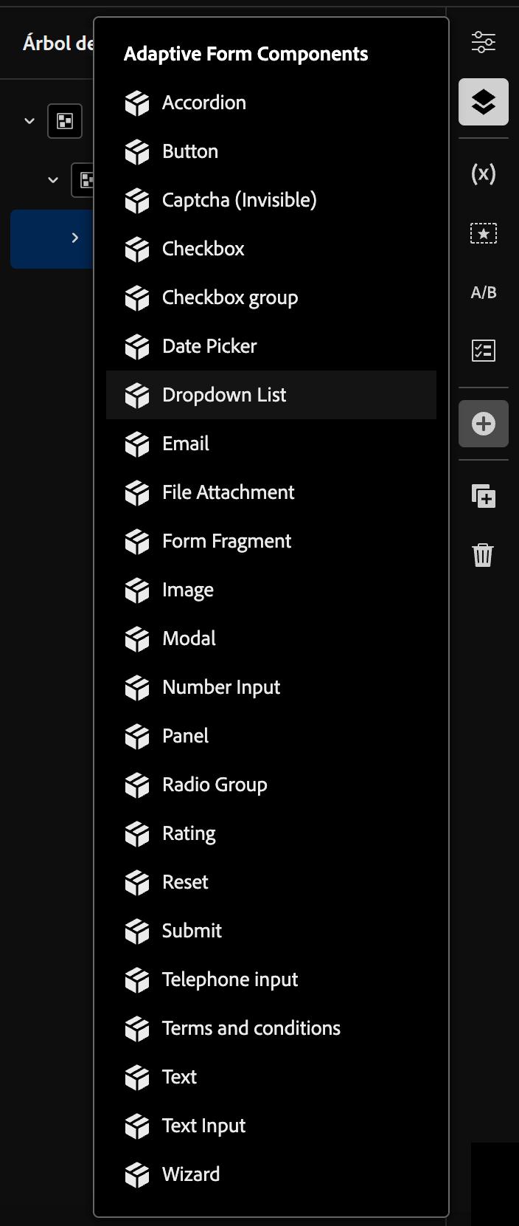Collapse the second-level tree node chevron
This screenshot has width=519, height=1226.
click(x=53, y=179)
